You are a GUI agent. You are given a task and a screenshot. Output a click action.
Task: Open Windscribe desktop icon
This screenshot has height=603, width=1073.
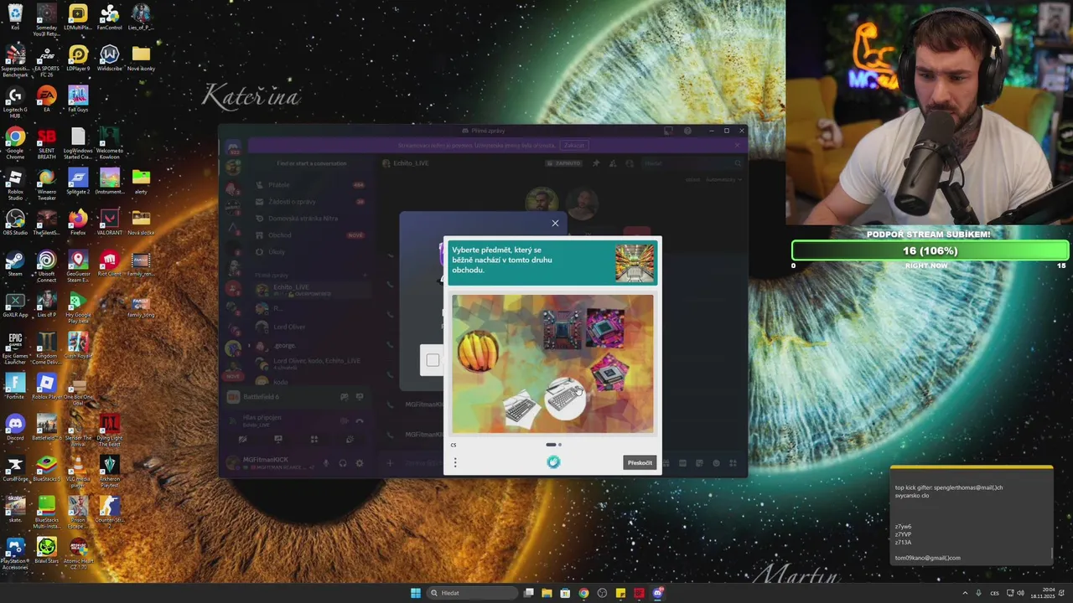click(x=109, y=58)
